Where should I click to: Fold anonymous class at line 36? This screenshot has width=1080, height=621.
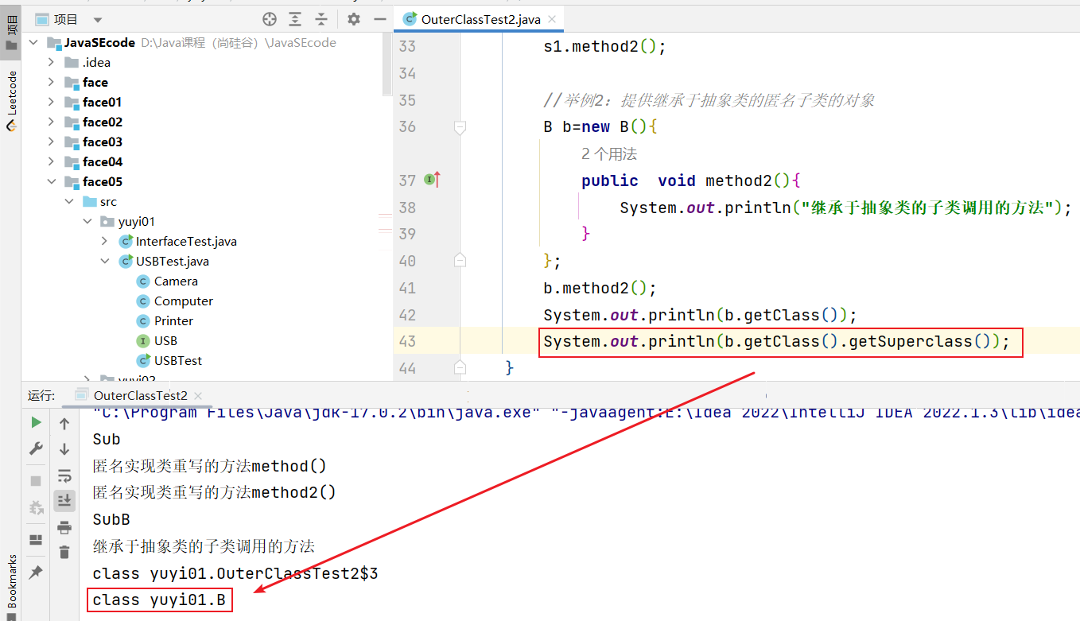coord(459,126)
